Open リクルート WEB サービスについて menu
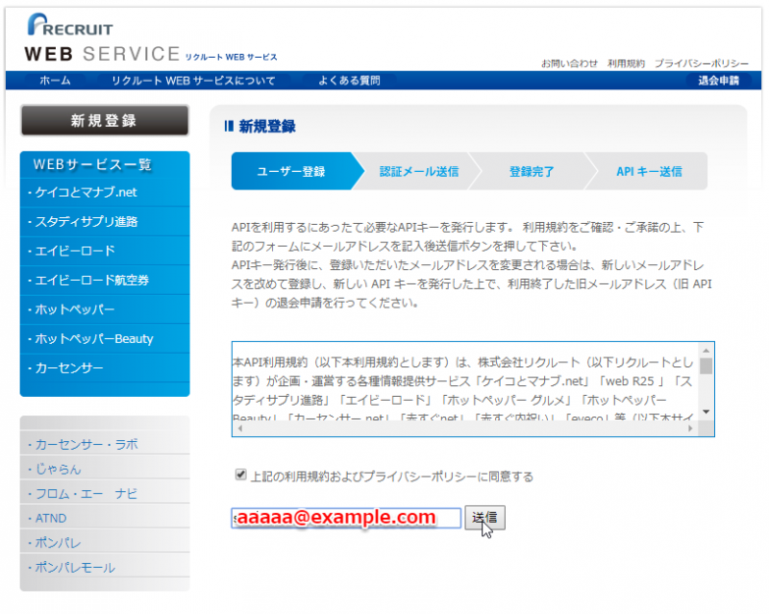769x614 pixels. click(x=193, y=81)
